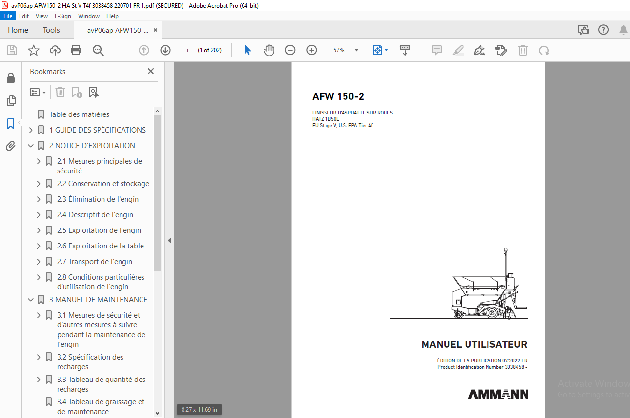Click the fit page view icon
The image size is (630, 418).
pyautogui.click(x=378, y=50)
